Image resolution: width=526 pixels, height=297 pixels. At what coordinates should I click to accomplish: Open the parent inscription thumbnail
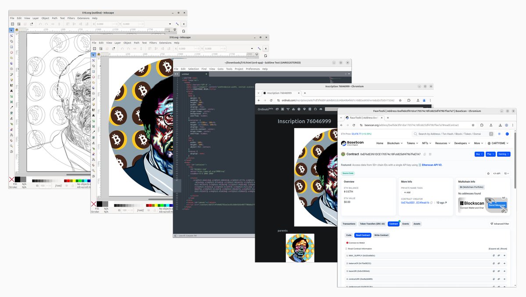point(300,248)
